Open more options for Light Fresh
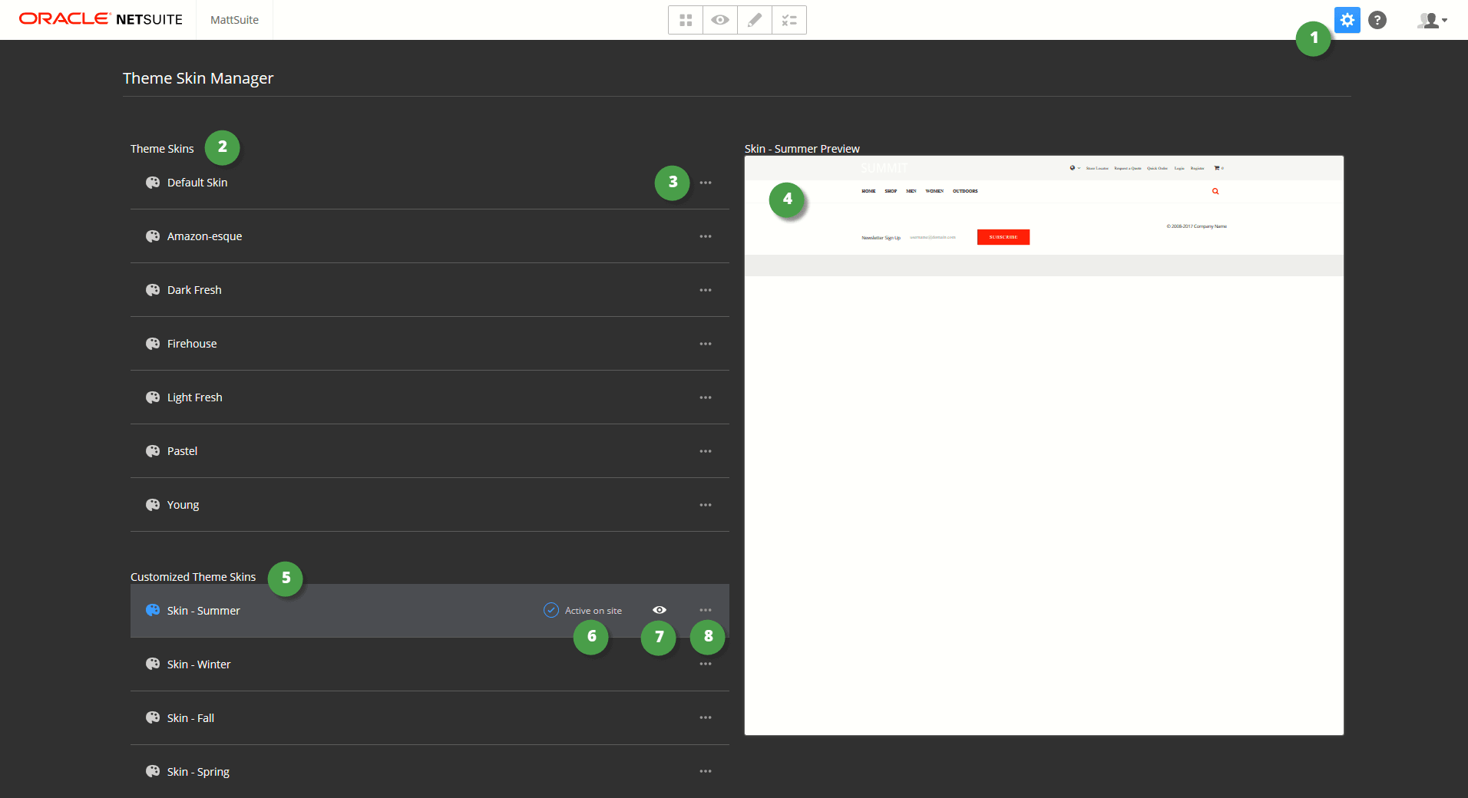The image size is (1468, 798). 706,397
